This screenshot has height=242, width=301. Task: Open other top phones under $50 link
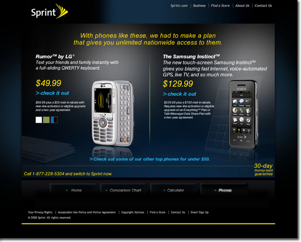(x=149, y=159)
